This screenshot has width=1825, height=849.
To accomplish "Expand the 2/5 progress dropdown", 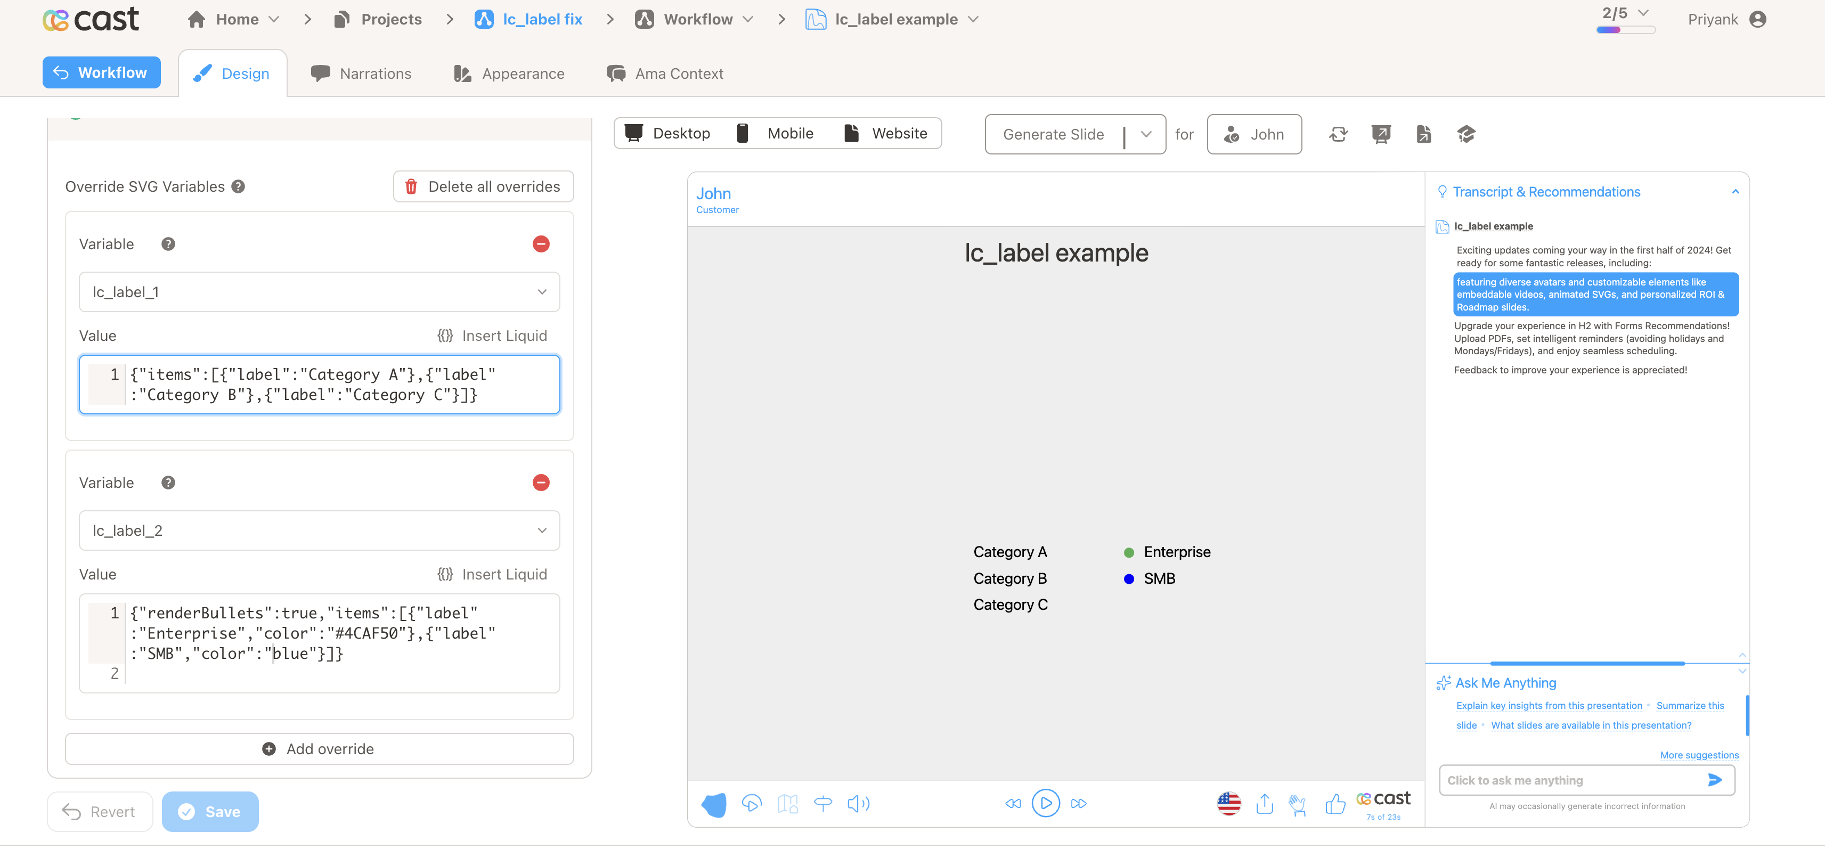I will (x=1644, y=13).
